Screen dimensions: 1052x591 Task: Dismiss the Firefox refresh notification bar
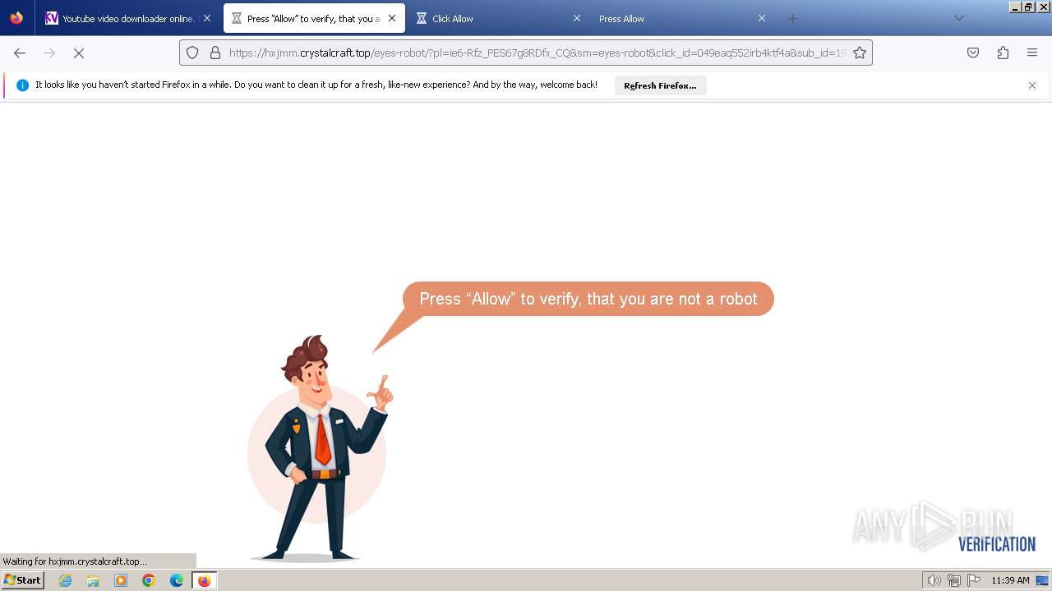(1032, 85)
